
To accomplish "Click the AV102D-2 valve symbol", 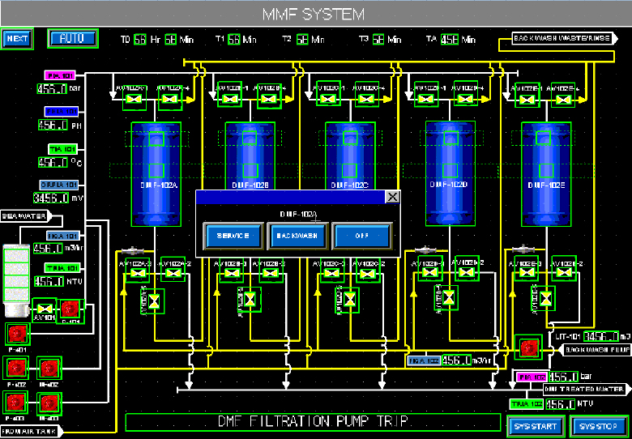I will (x=467, y=272).
